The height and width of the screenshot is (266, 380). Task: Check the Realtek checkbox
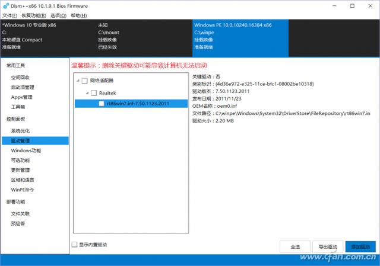click(x=94, y=93)
